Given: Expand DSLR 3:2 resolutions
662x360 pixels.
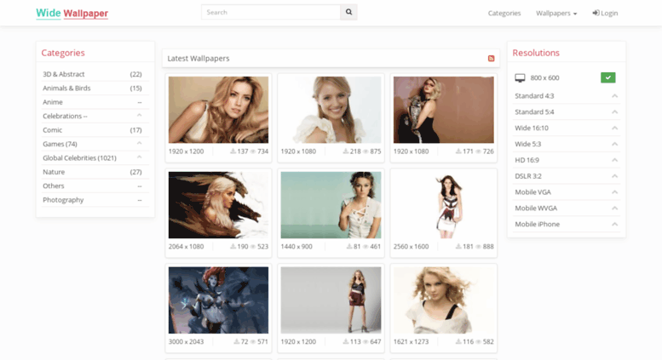Looking at the screenshot, I should coord(615,176).
